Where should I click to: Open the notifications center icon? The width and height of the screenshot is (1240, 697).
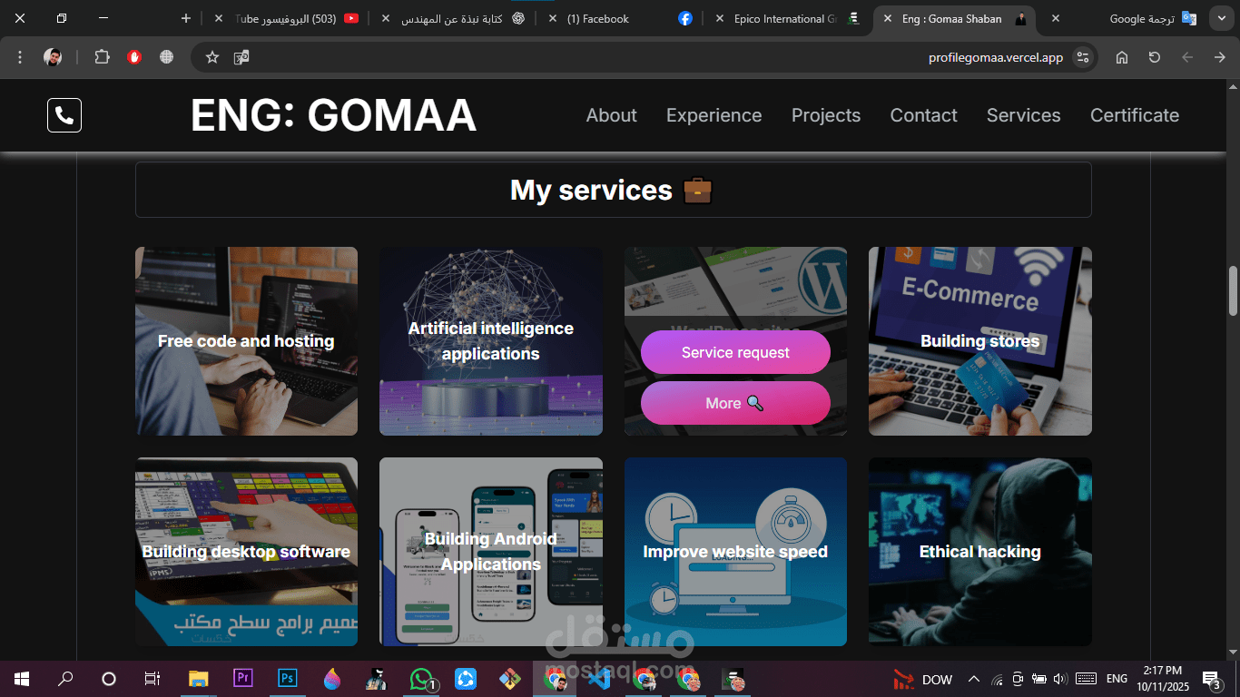pos(1210,679)
